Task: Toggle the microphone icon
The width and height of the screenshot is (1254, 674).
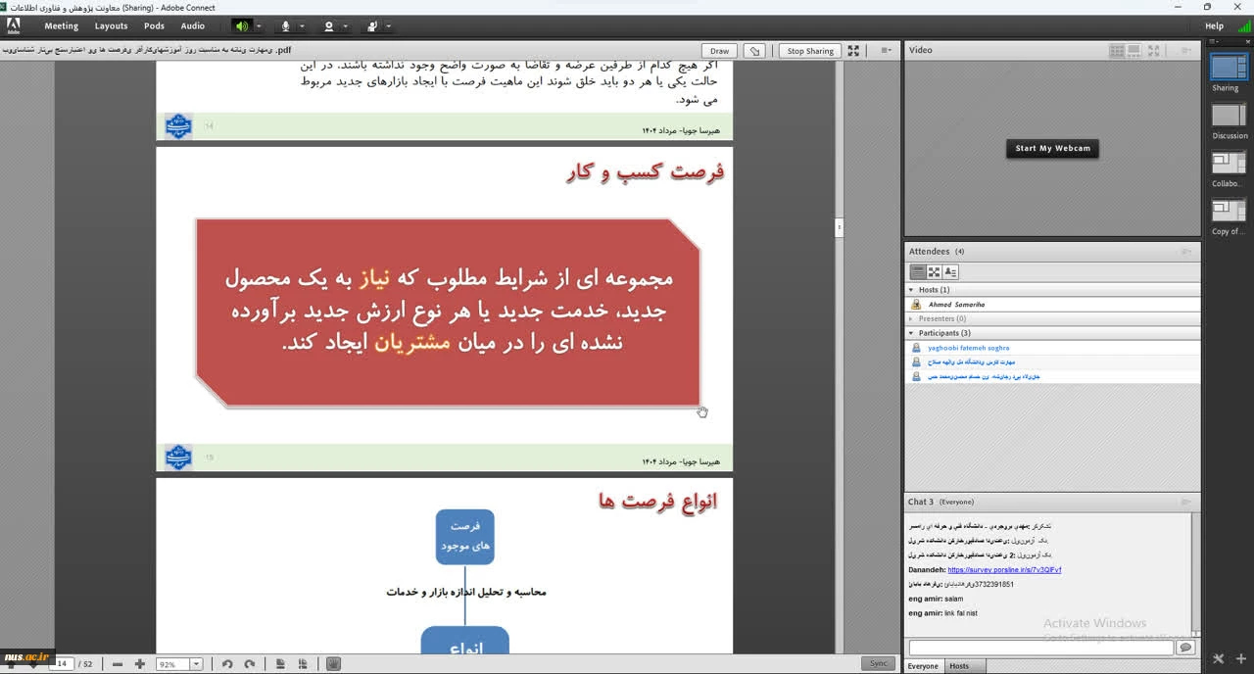Action: [x=286, y=26]
